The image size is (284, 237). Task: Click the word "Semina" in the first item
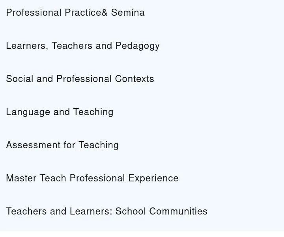[x=128, y=13]
